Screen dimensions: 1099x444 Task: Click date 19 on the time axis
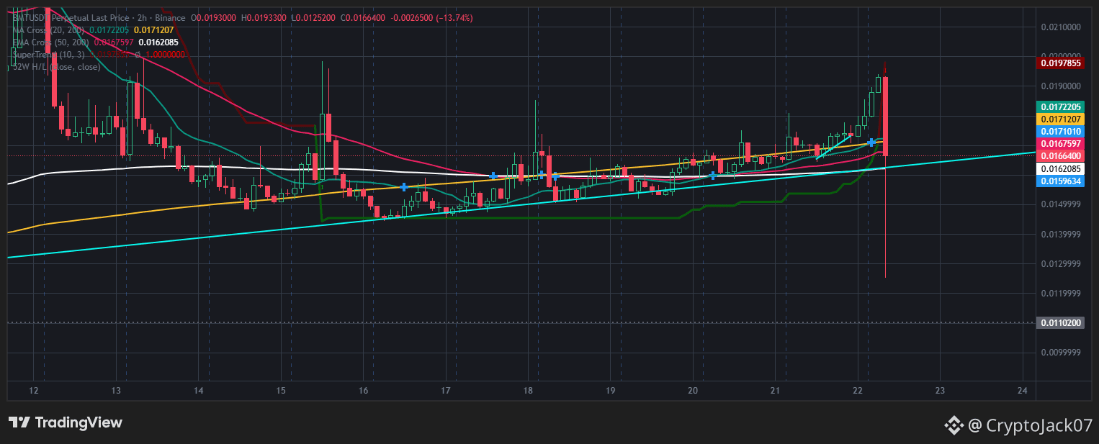[611, 391]
